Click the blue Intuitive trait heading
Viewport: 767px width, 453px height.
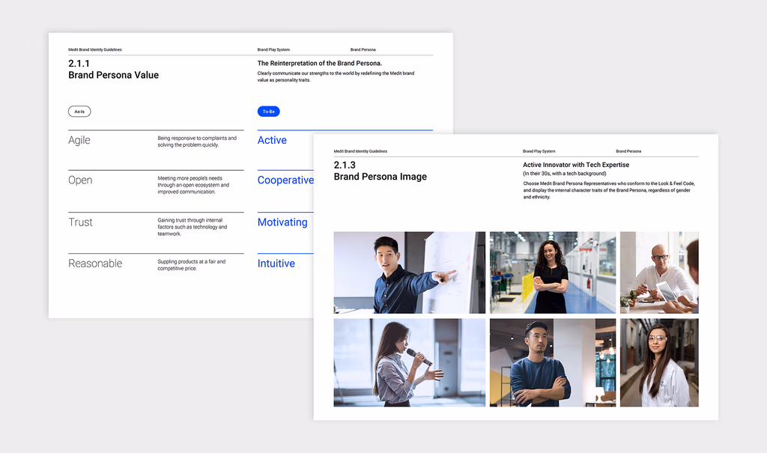click(276, 264)
